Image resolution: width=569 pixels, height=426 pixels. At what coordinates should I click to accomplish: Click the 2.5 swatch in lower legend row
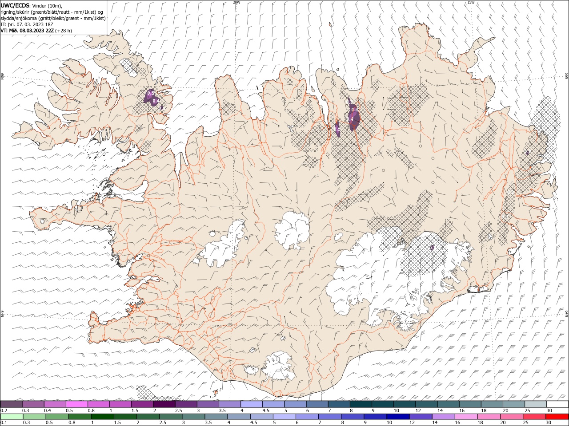coord(171,417)
